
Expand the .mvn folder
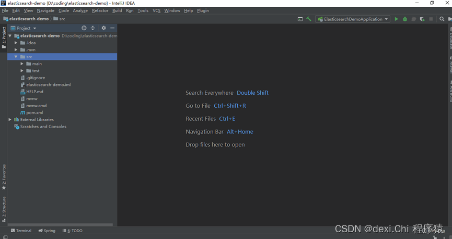pos(16,49)
